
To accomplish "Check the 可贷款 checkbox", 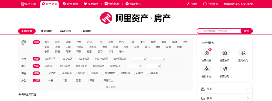I will click(46, 73).
